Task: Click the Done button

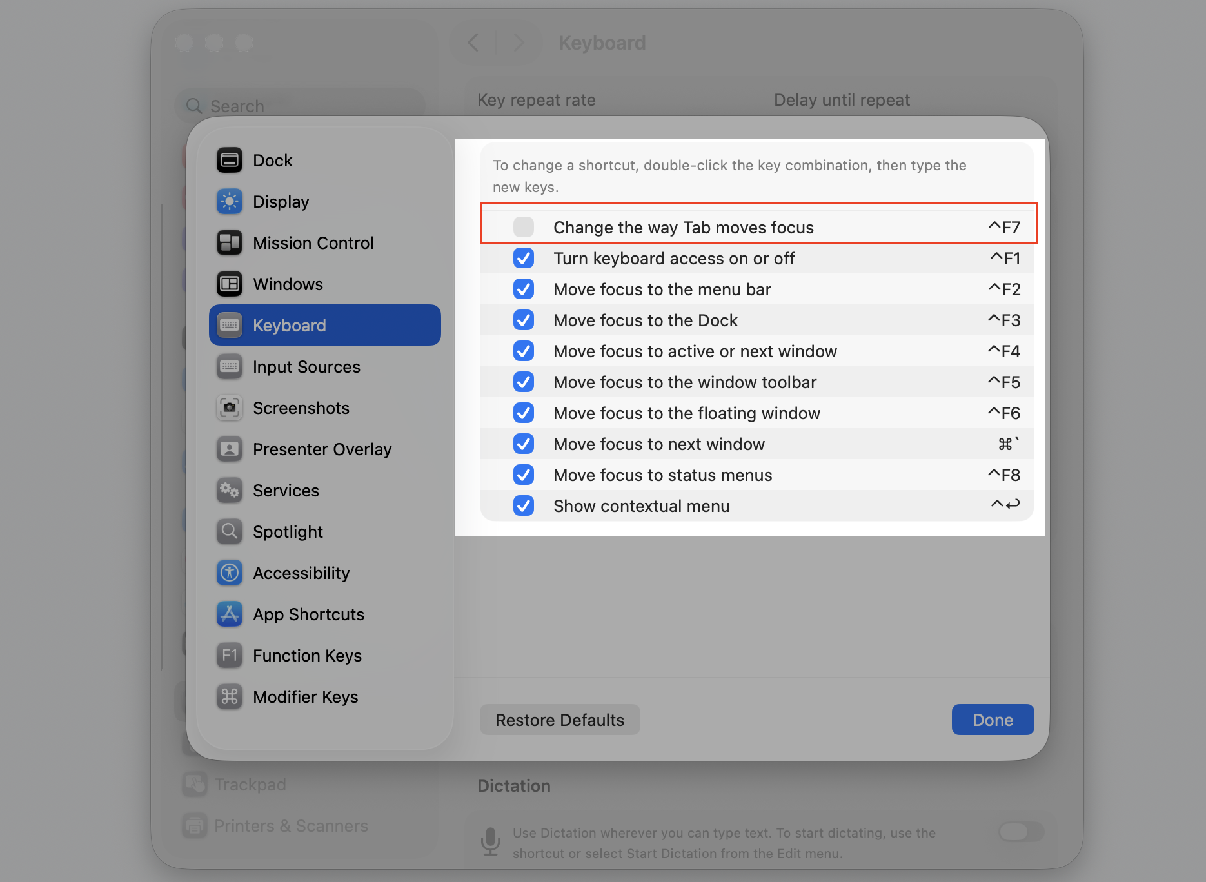Action: 993,720
